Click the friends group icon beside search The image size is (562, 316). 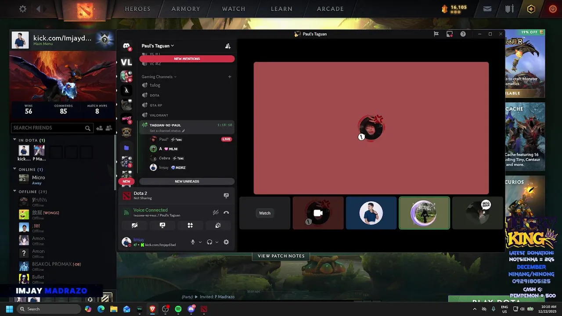(x=108, y=128)
